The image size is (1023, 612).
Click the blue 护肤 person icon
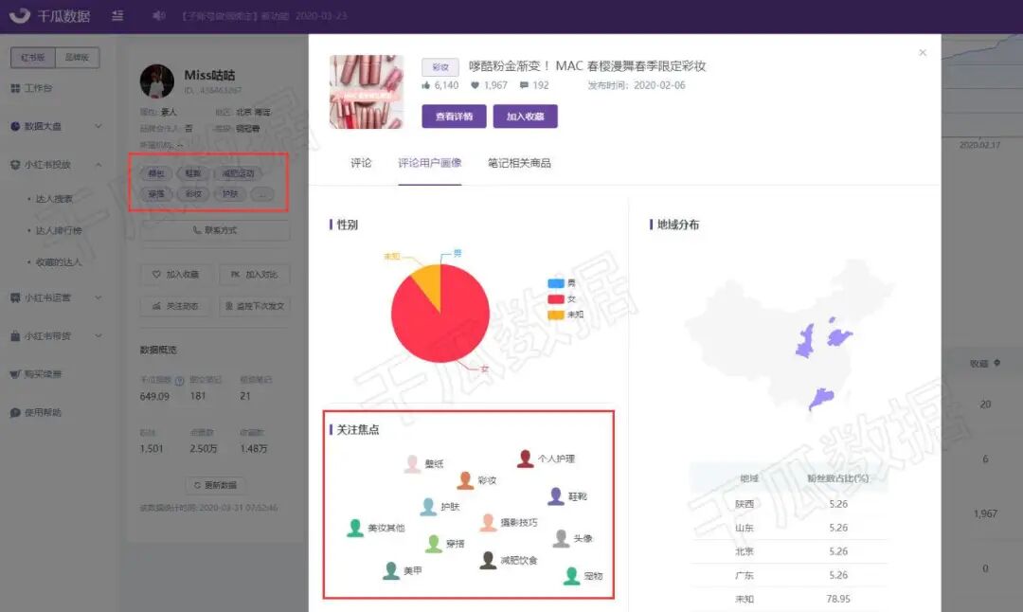point(428,507)
